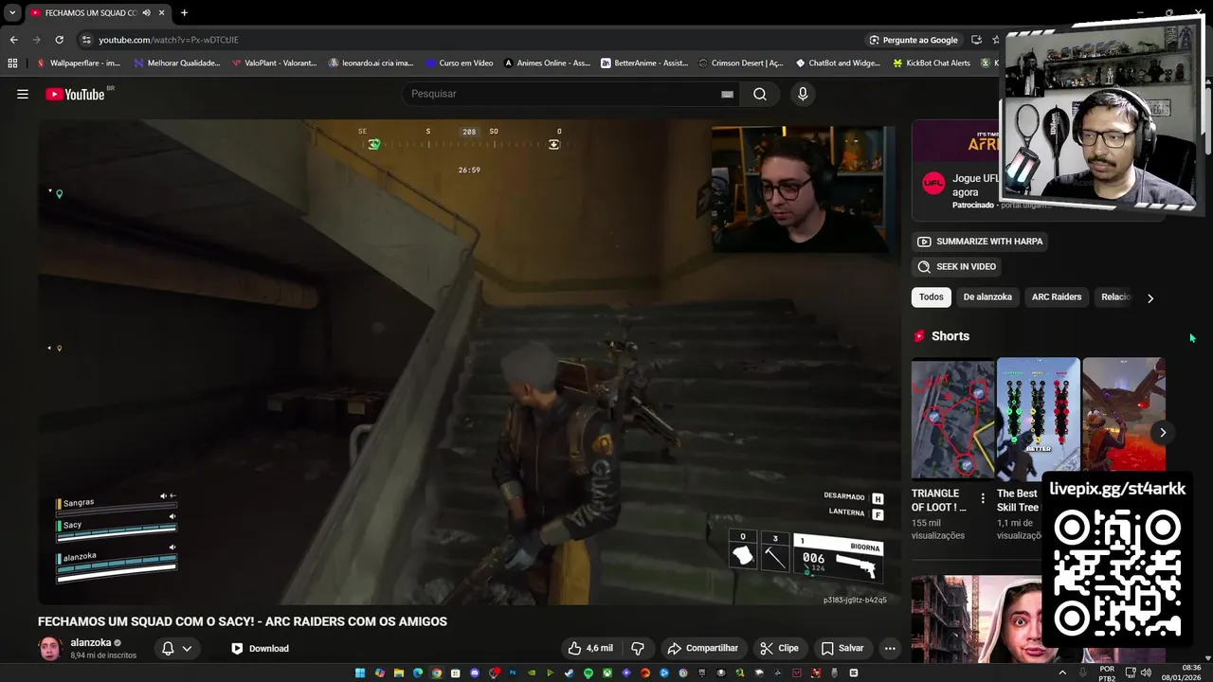The width and height of the screenshot is (1213, 682).
Task: Open BetterAnime bookmark
Action: (644, 63)
